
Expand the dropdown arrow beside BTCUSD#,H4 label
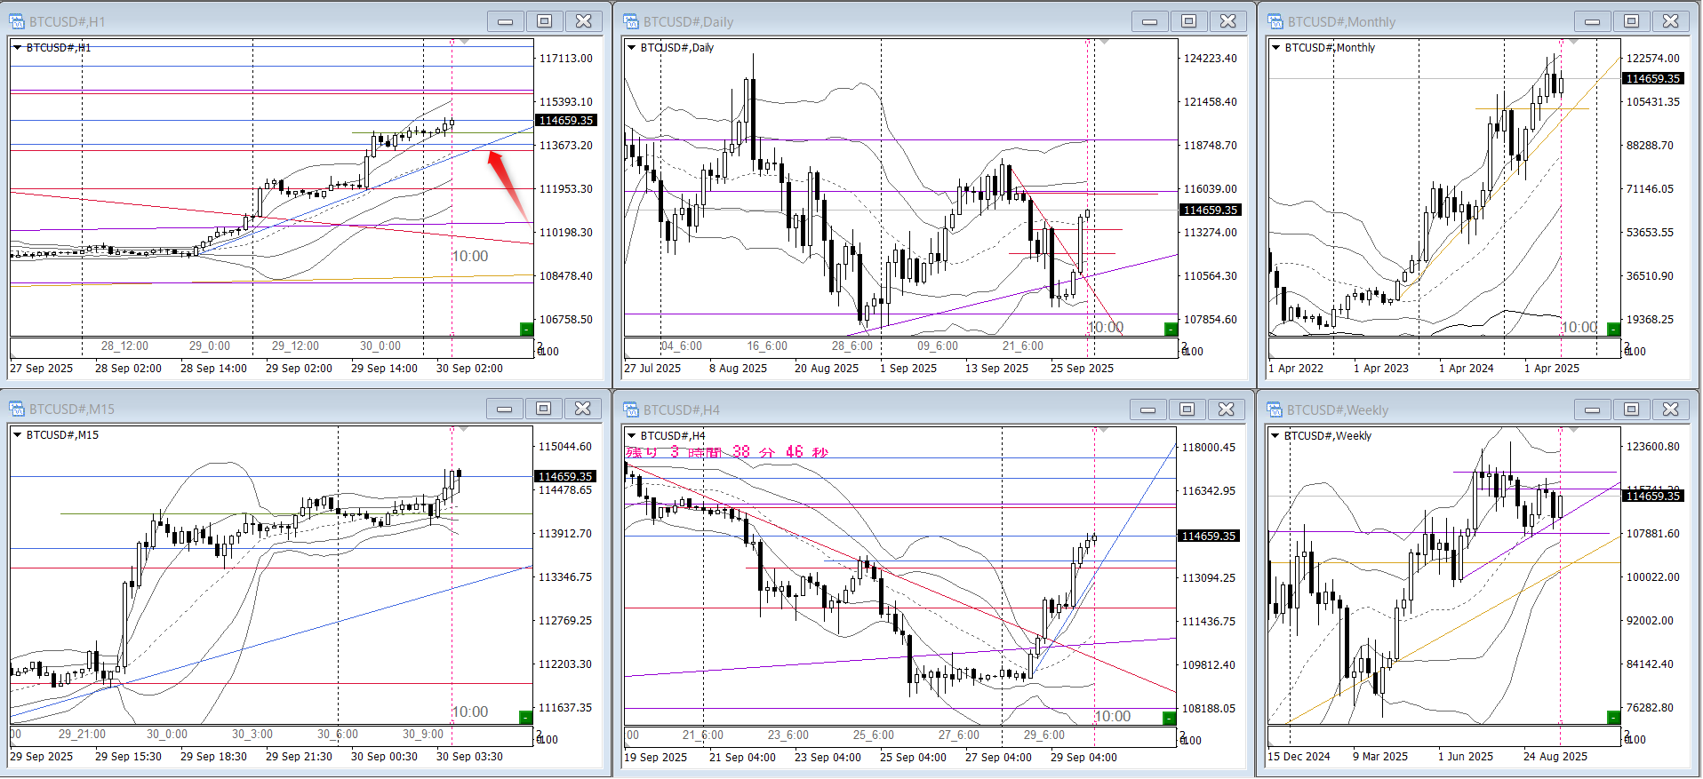631,436
